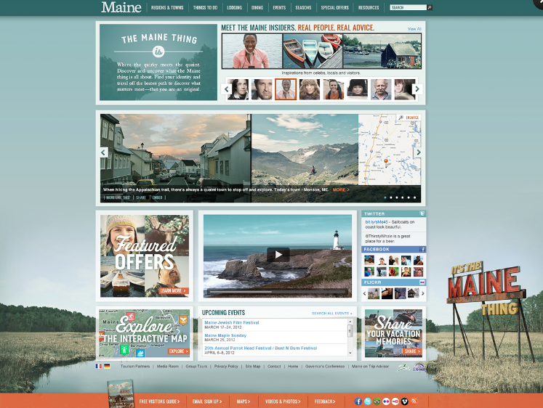Click the RSS feed icon in footer
This screenshot has width=543, height=408.
coord(414,401)
